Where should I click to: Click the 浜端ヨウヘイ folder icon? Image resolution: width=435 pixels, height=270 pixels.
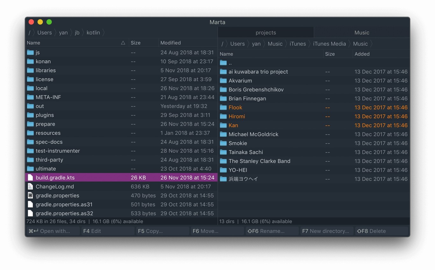(x=223, y=179)
